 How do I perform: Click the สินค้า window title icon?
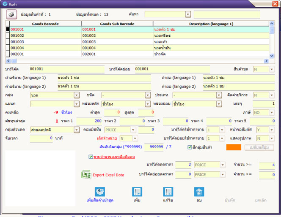click(x=4, y=3)
